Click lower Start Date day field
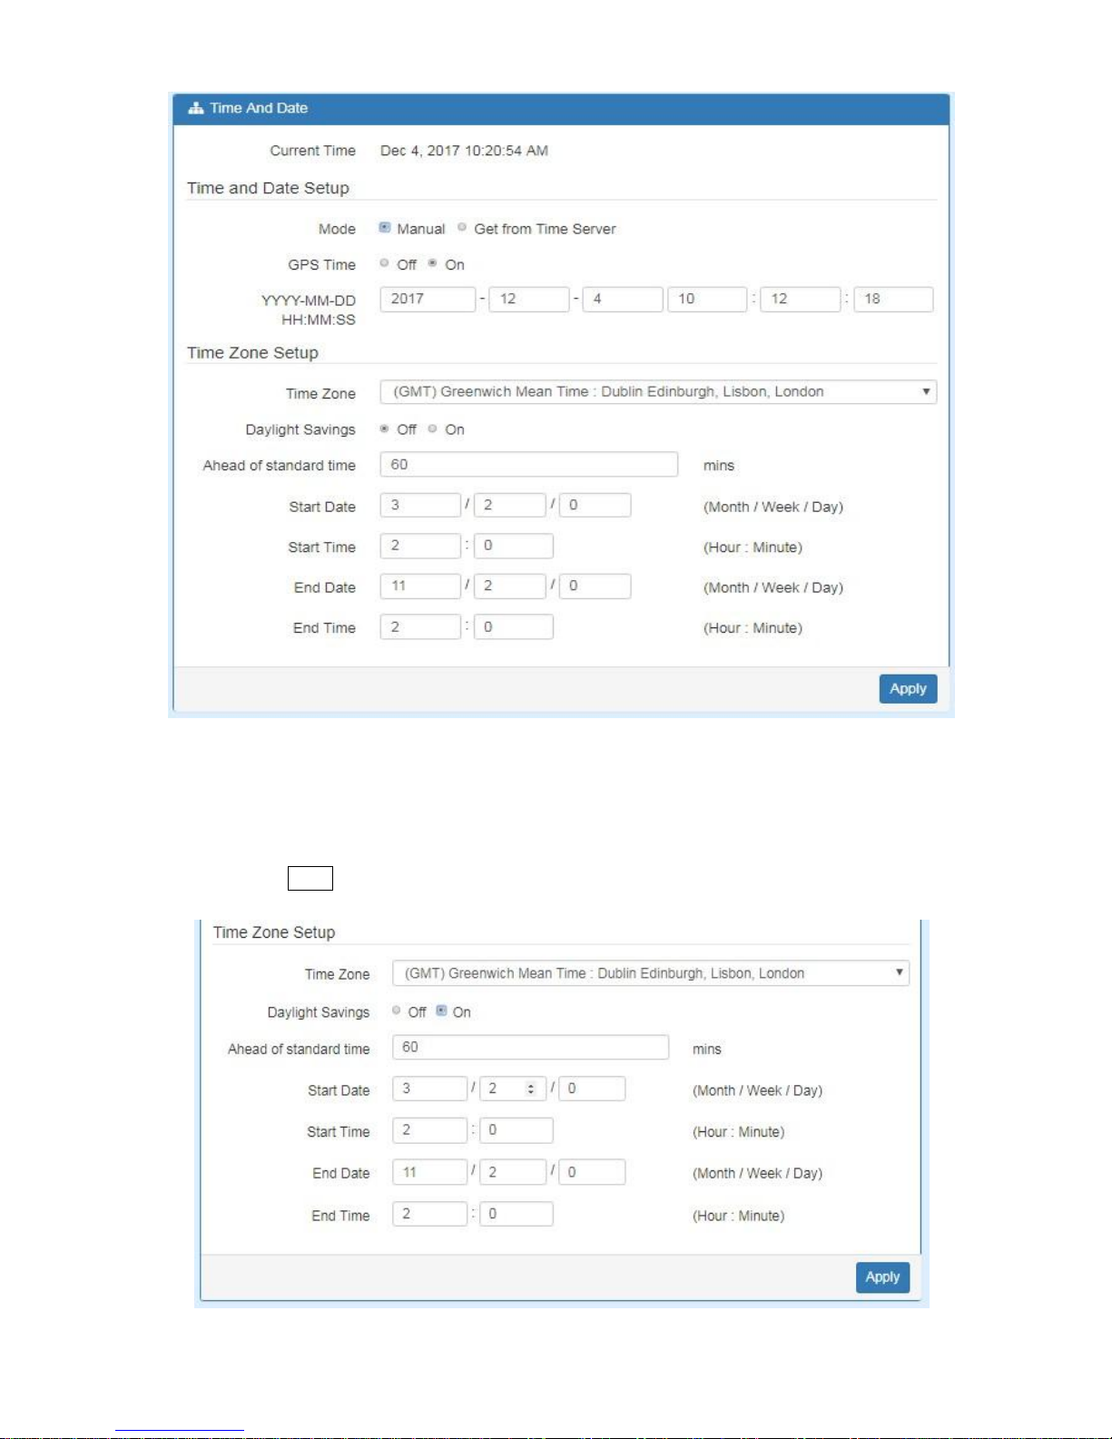Image resolution: width=1112 pixels, height=1439 pixels. (x=592, y=1089)
